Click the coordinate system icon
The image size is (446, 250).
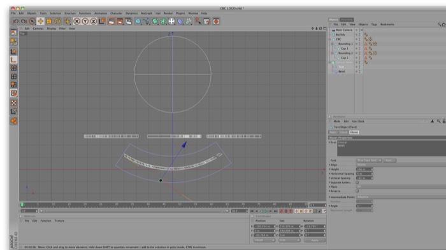click(x=102, y=21)
